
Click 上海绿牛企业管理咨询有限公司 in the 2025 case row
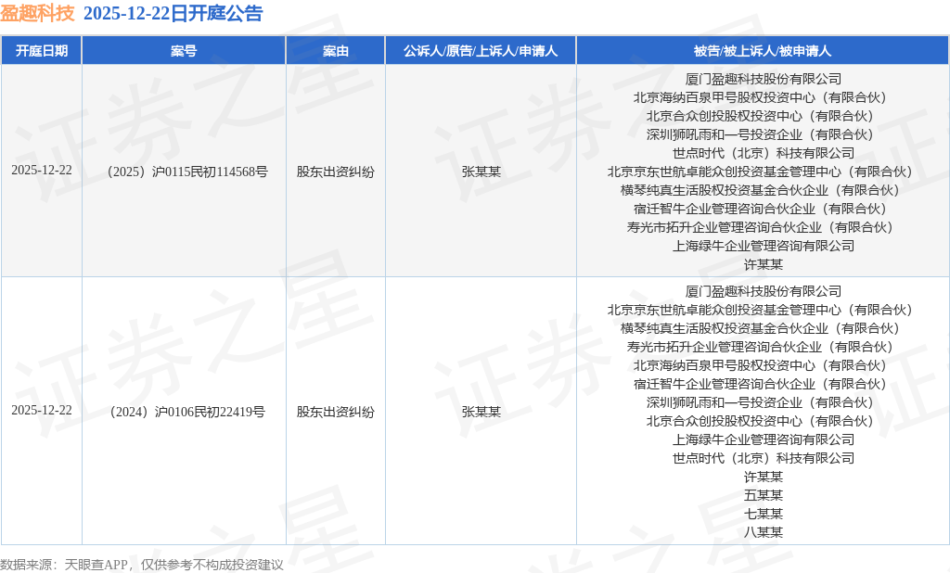(x=763, y=246)
